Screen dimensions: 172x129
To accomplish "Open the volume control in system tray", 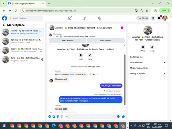I will 139,126.
